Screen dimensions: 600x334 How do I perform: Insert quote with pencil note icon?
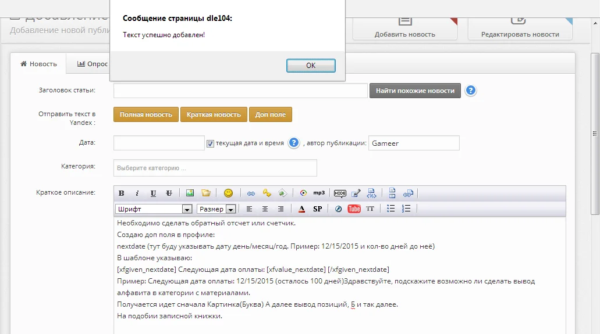pos(356,193)
